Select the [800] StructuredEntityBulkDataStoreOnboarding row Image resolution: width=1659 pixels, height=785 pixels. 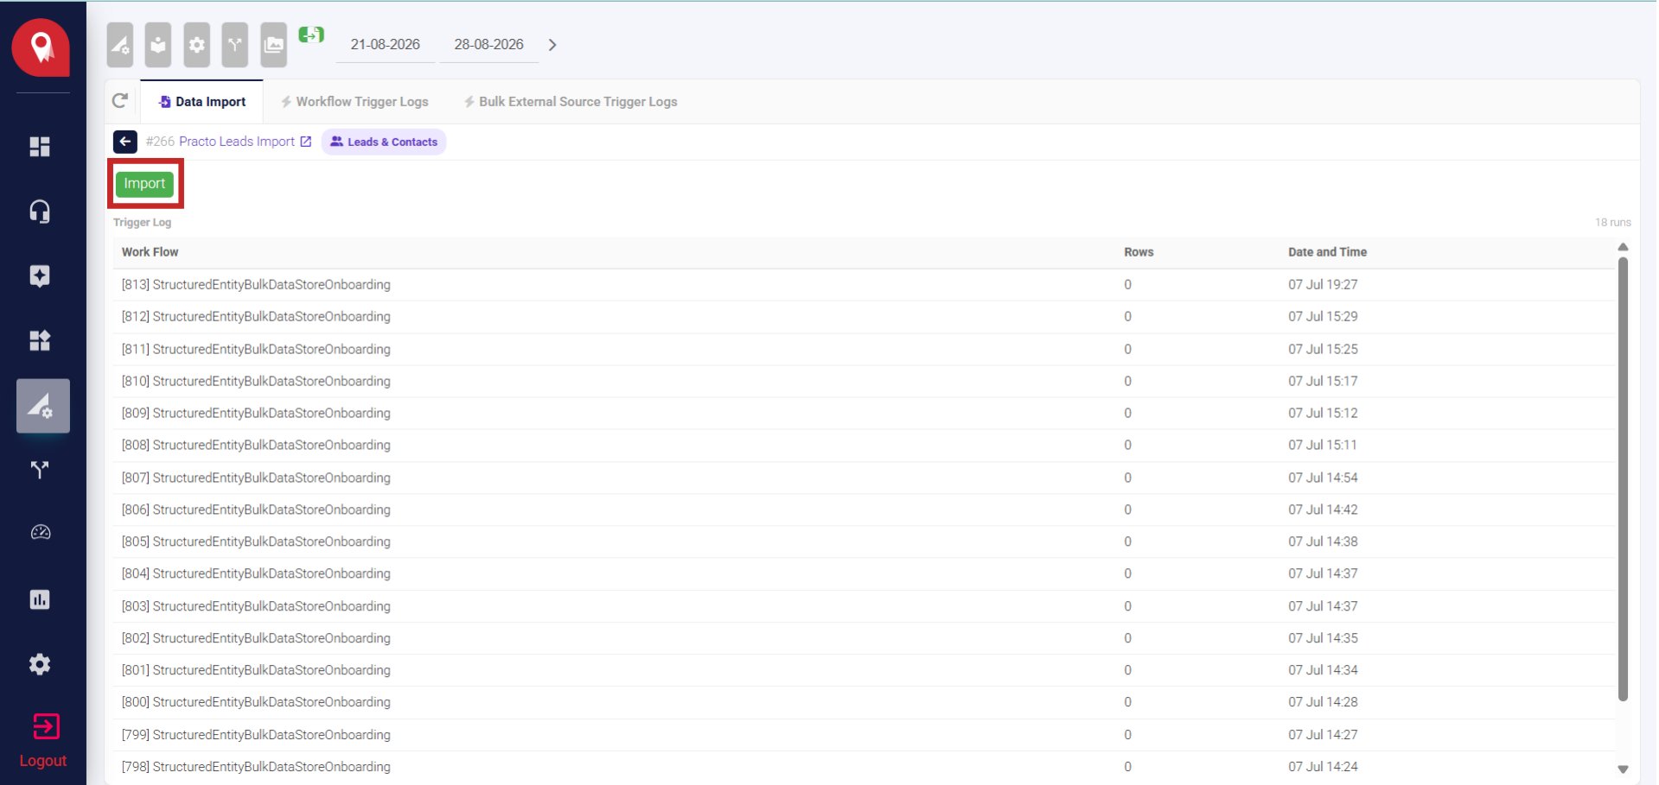click(864, 702)
